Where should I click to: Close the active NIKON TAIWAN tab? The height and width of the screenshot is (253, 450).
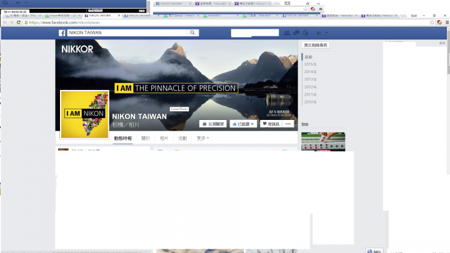pyautogui.click(x=119, y=16)
